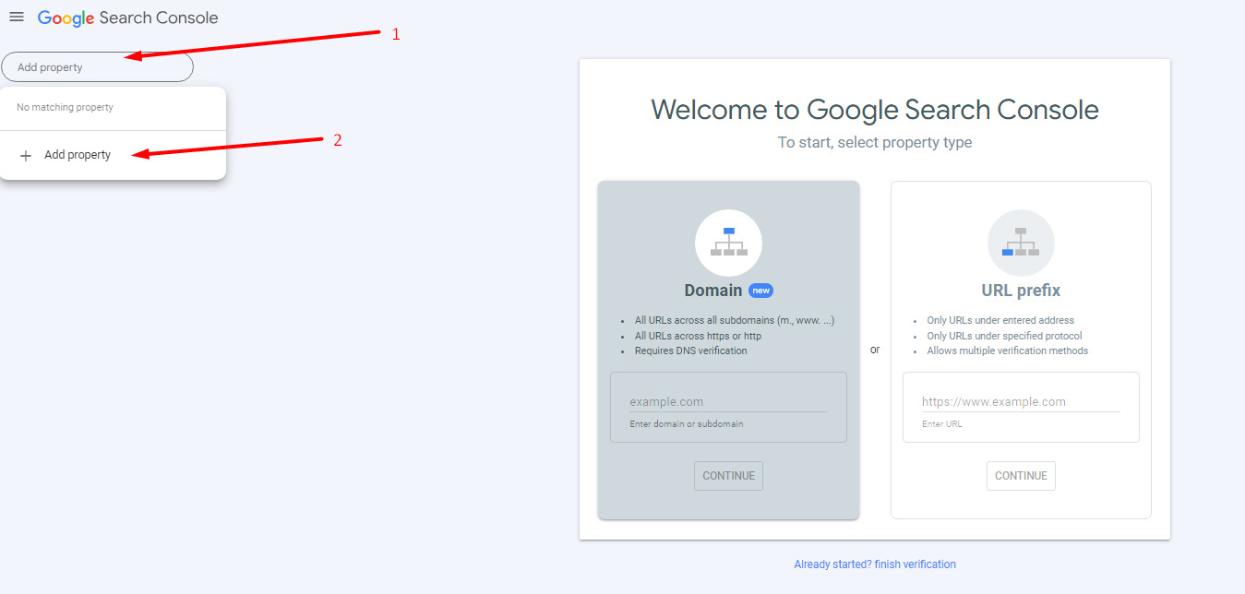Open the Already started? finish verification link

875,564
